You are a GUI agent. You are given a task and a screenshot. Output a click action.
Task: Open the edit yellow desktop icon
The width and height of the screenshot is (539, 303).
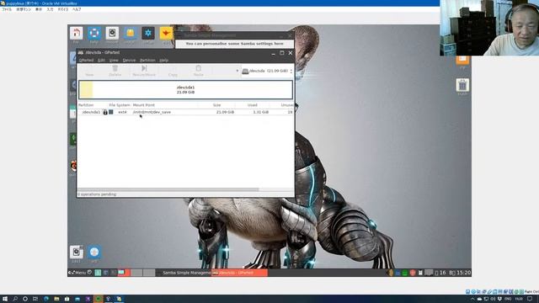coord(166,34)
